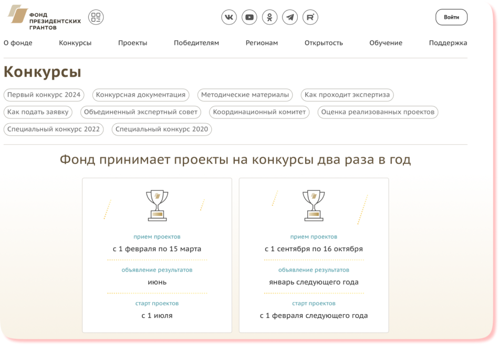Select the Как подать заявку tag
This screenshot has height=345, width=499.
tap(38, 112)
